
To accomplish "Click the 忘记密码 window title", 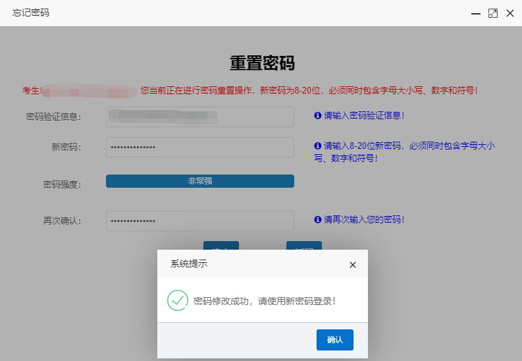I will pos(31,13).
